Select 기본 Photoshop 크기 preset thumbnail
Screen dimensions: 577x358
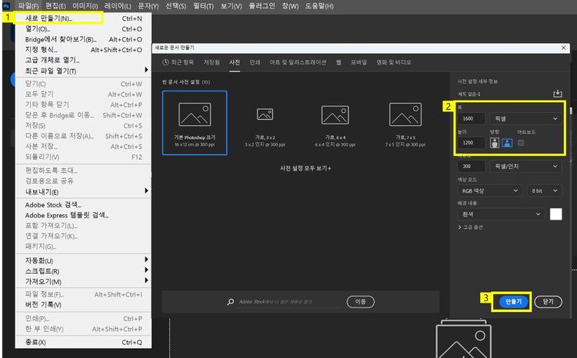coord(195,123)
